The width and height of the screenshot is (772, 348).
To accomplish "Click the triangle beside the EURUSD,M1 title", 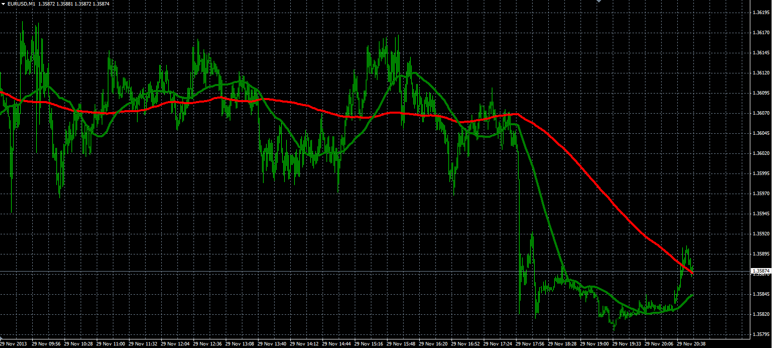I will coord(3,4).
